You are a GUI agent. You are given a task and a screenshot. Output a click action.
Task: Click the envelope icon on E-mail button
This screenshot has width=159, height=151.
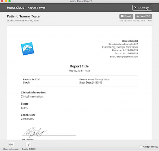(x=122, y=16)
